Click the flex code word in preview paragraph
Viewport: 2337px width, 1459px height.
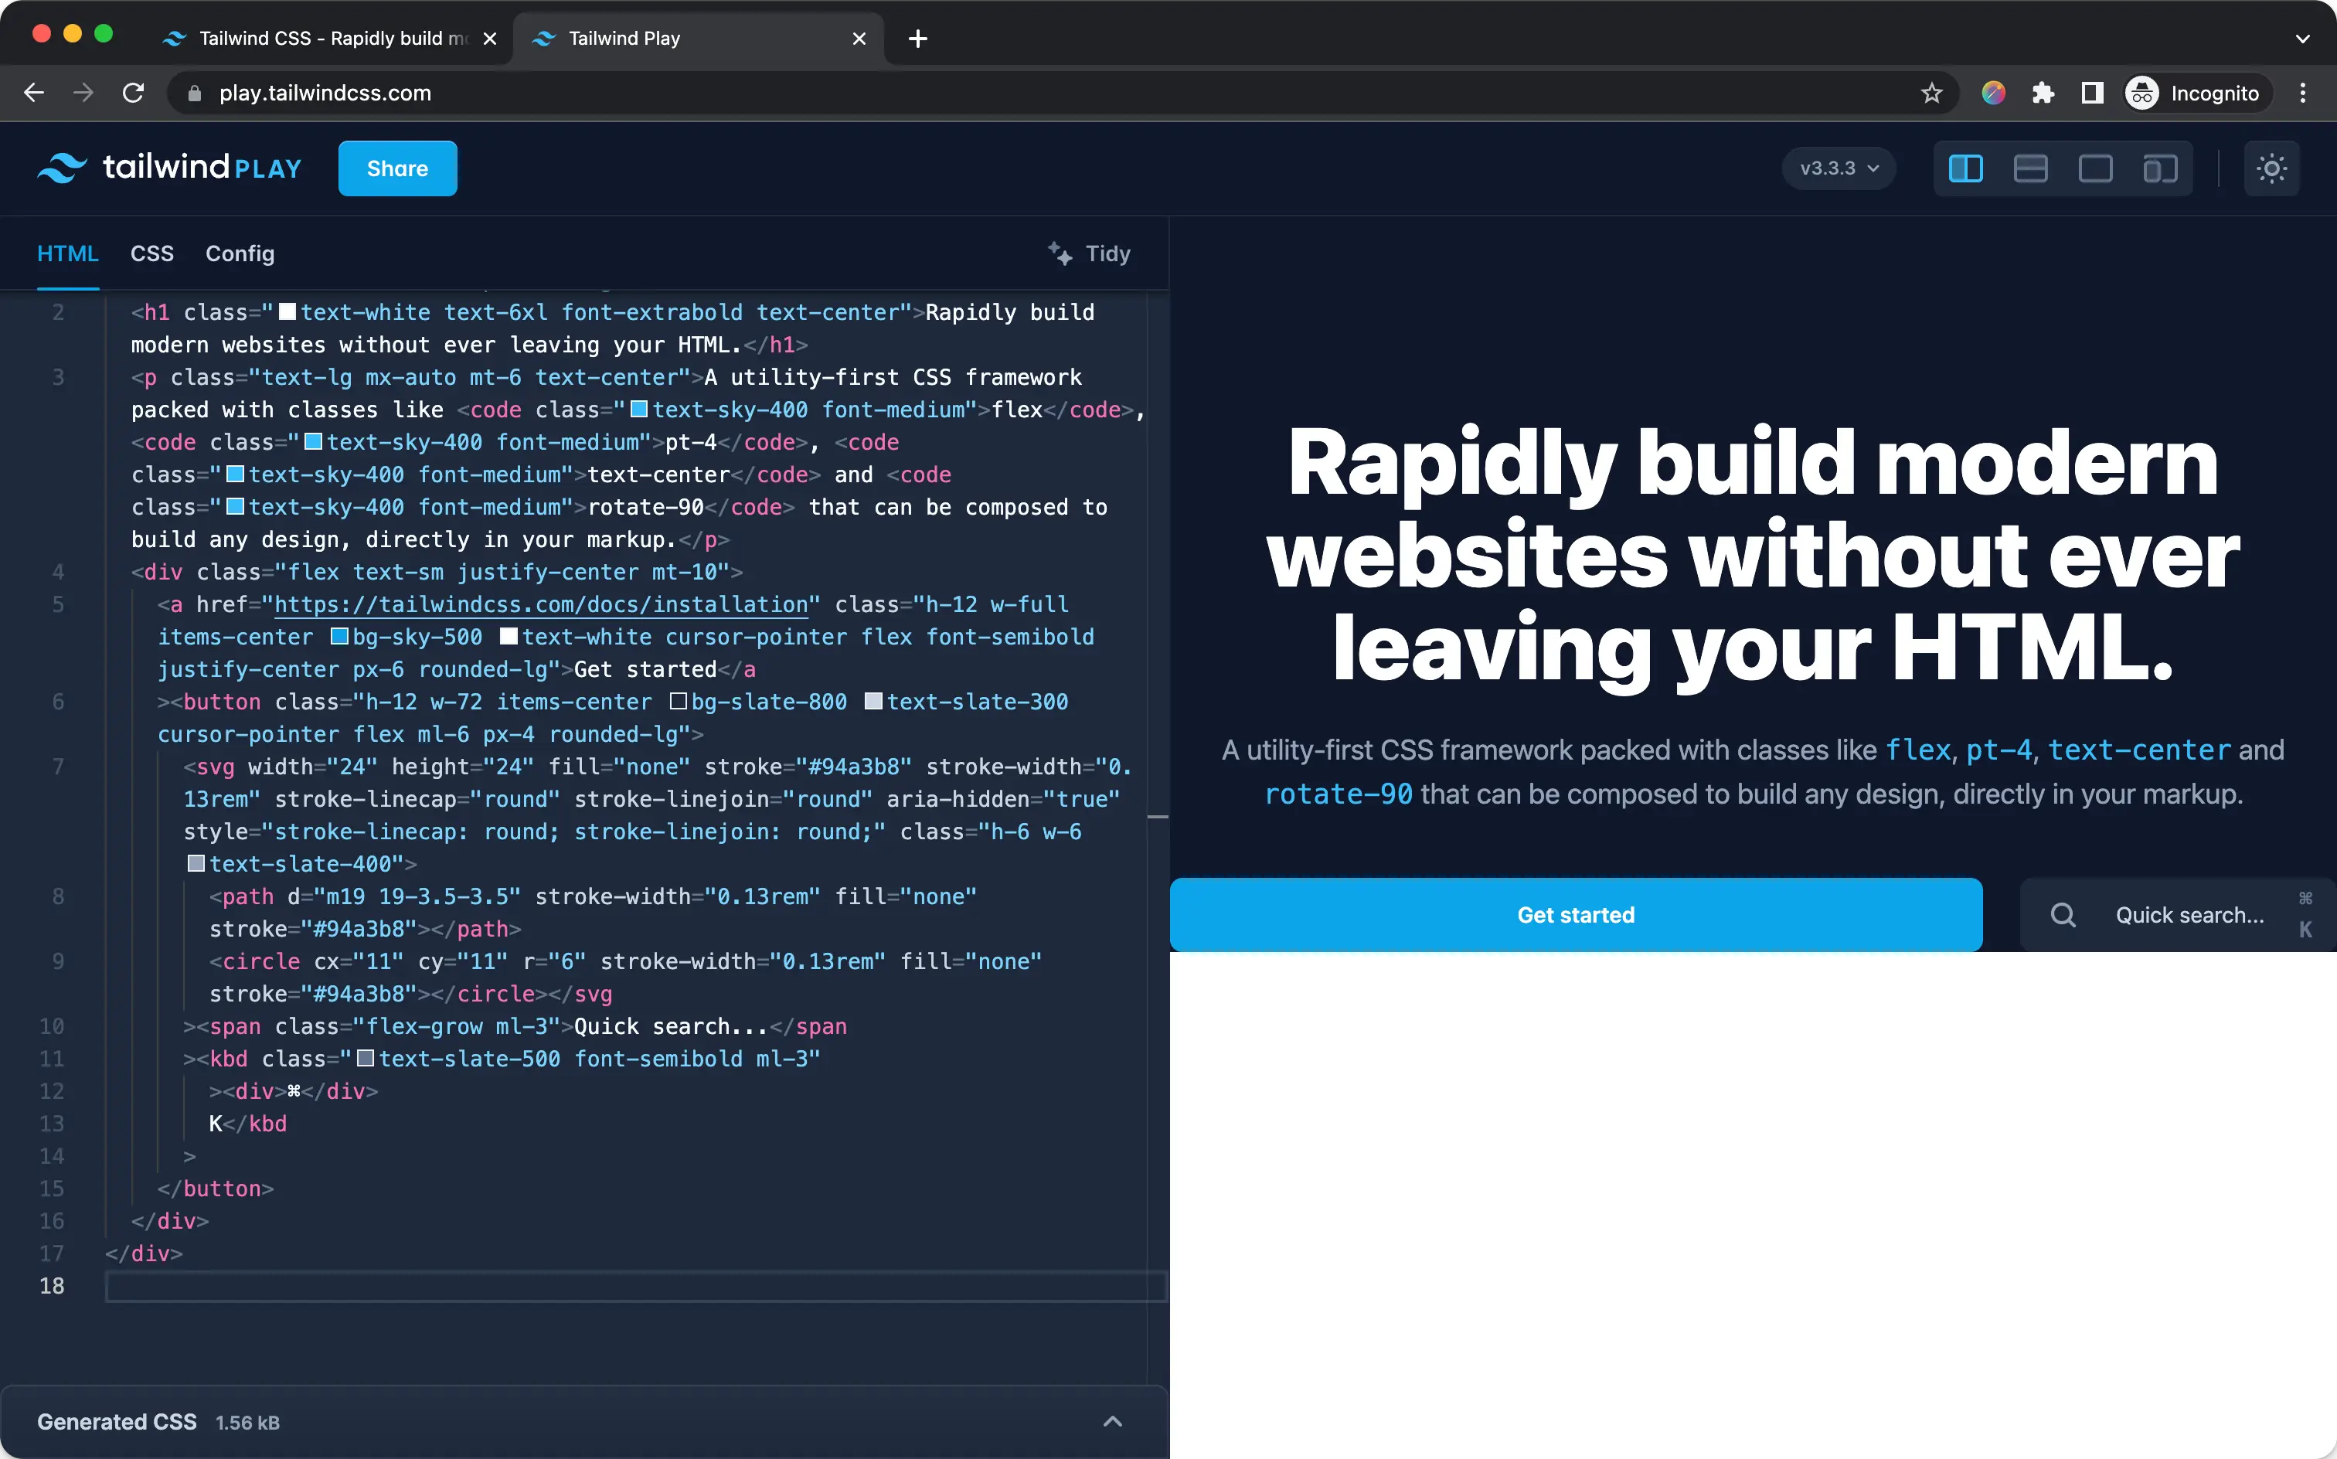[x=1918, y=750]
